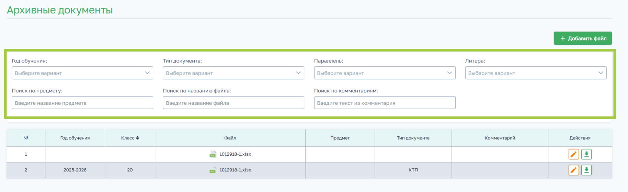Screen dimensions: 628x192
Task: Click the xlsx file icon in row 1
Action: tap(213, 154)
